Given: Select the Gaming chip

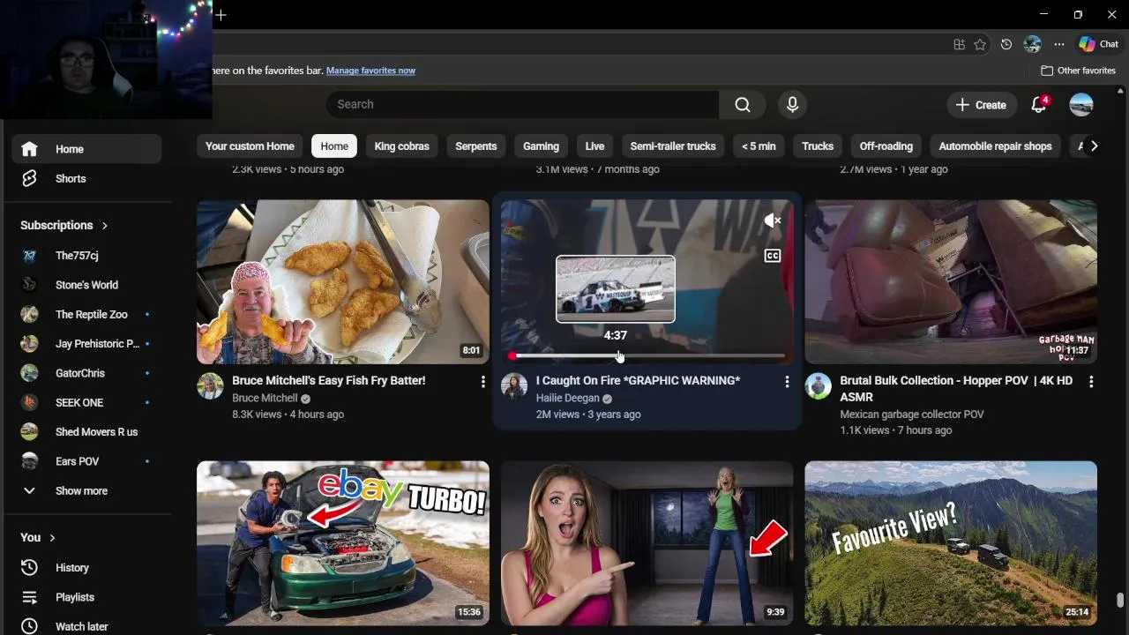Looking at the screenshot, I should click(x=541, y=146).
